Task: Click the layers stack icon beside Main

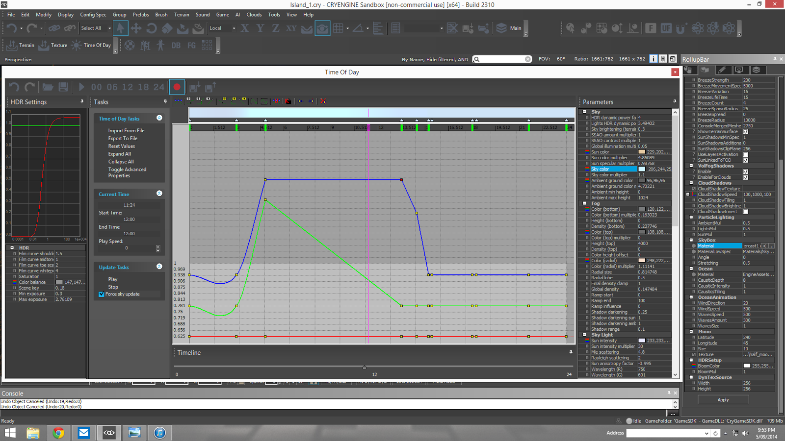Action: tap(501, 28)
